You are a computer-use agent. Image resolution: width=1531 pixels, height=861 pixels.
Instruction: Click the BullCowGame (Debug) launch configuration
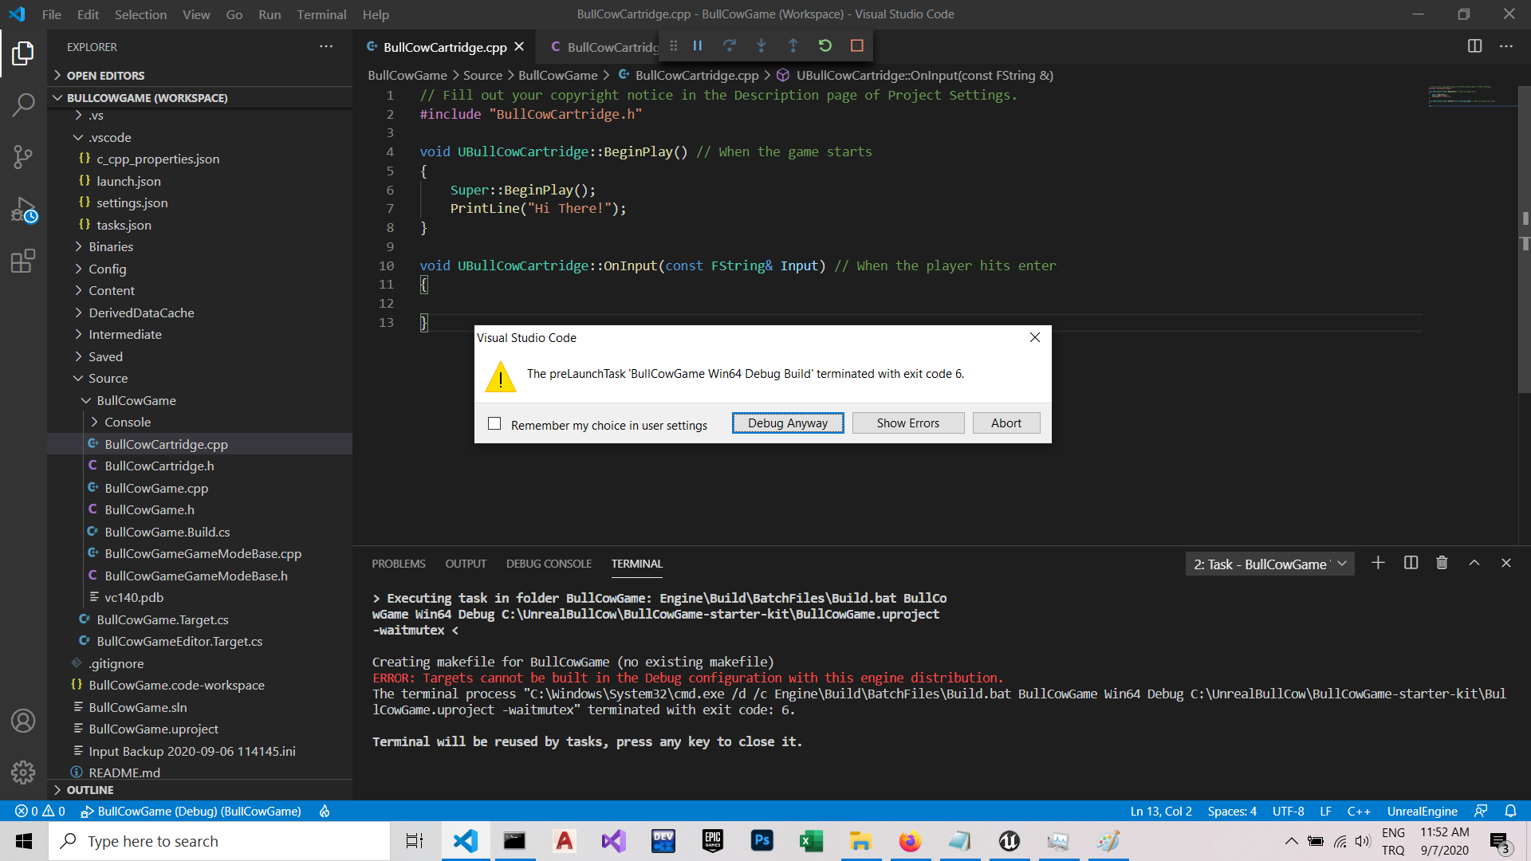coord(191,811)
